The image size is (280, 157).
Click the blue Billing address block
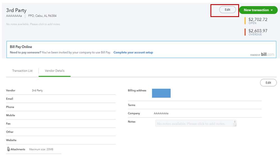click(161, 93)
